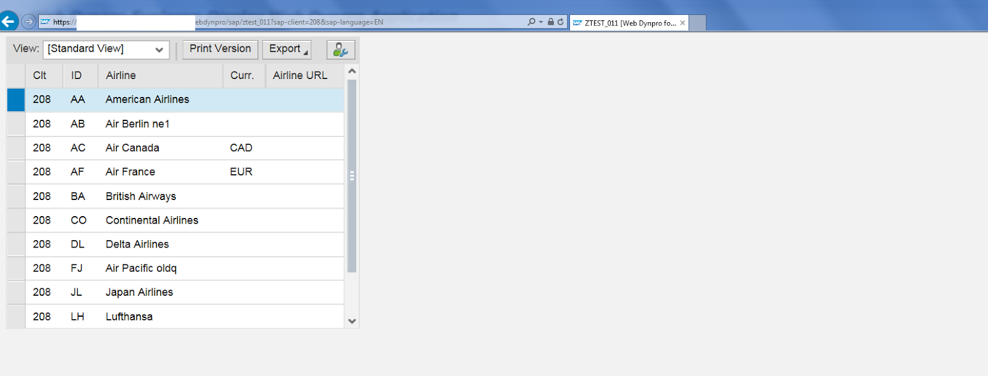Sort by the ID column header
The image size is (988, 376).
pos(81,75)
